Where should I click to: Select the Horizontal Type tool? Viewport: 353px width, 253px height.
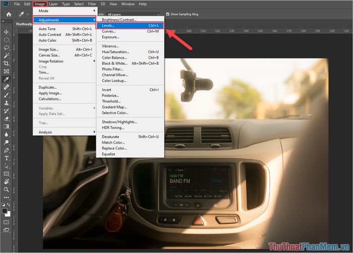click(6, 158)
